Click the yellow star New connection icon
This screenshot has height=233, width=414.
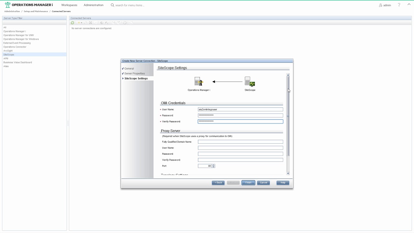coord(78,23)
